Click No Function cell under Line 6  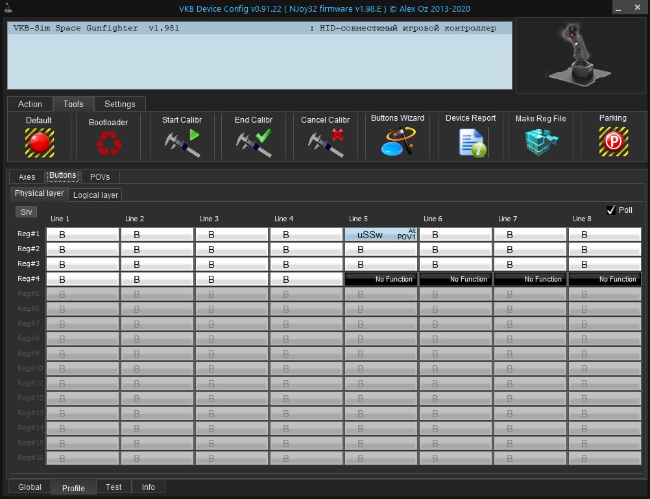point(455,280)
